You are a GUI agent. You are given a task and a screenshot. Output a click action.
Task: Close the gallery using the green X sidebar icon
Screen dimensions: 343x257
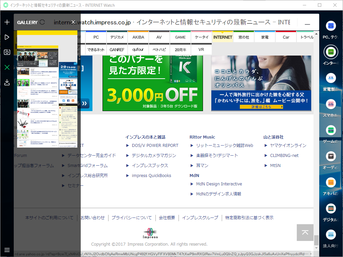click(x=7, y=67)
